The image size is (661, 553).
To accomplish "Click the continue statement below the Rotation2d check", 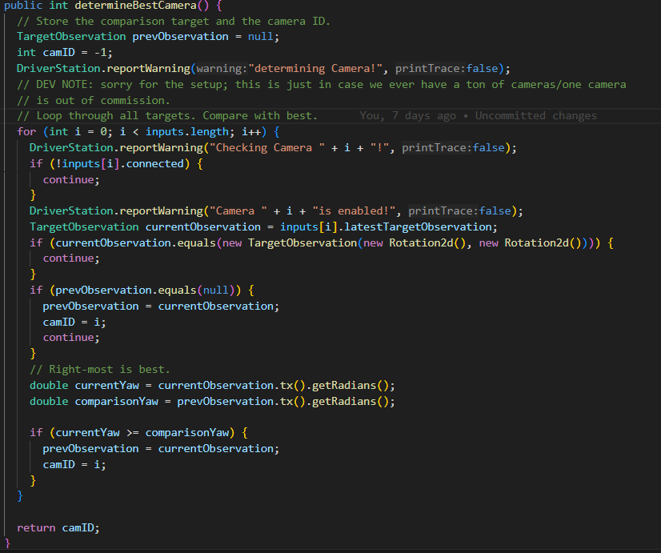I will click(x=71, y=258).
